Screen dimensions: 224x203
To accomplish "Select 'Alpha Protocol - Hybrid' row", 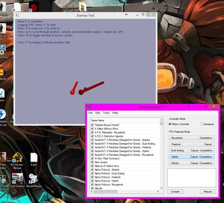I will (106, 181).
